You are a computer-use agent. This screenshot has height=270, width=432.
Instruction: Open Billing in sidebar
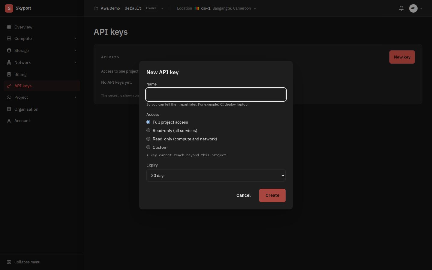tap(42, 74)
